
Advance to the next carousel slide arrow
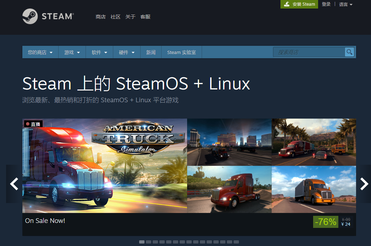pos(364,184)
